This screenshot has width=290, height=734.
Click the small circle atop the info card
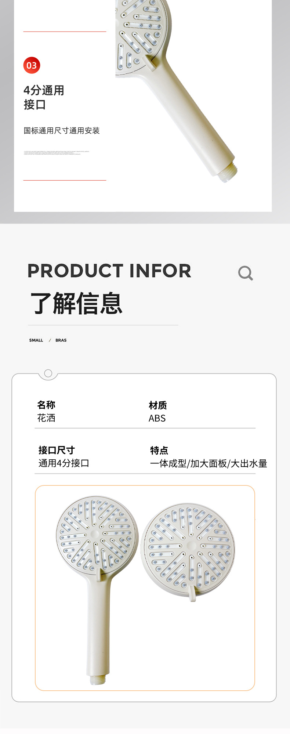(48, 373)
